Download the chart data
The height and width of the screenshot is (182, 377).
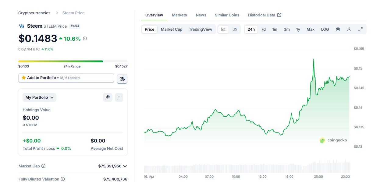pos(349,29)
